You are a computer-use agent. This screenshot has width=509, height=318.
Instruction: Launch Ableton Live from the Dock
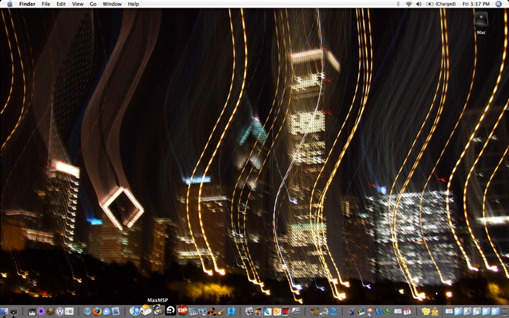coord(171,310)
